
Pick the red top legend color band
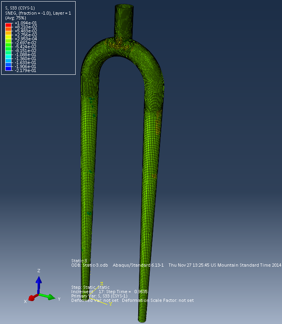coord(8,25)
